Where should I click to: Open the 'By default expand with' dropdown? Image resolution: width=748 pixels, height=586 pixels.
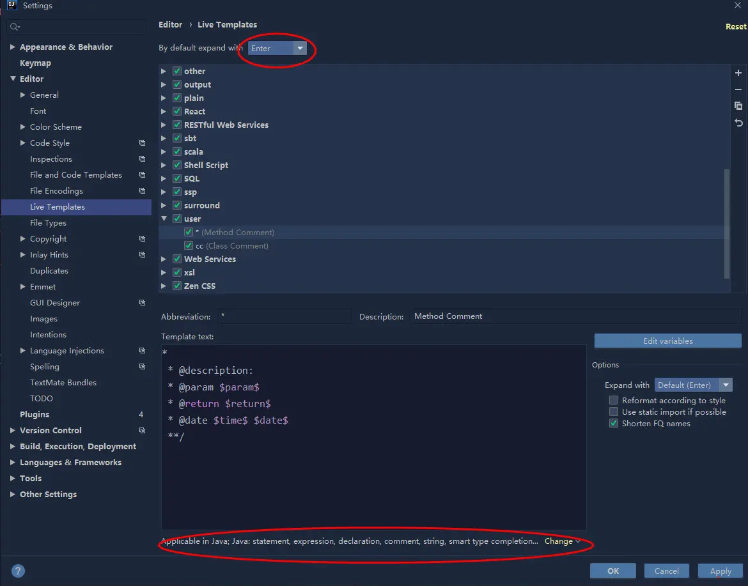point(277,48)
